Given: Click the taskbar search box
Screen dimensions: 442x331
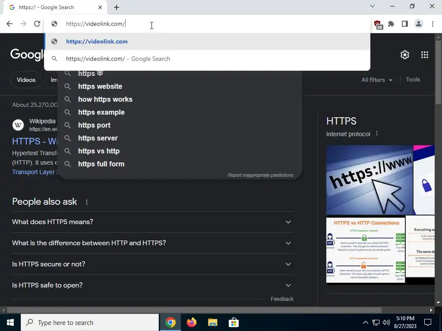Looking at the screenshot, I should pyautogui.click(x=90, y=322).
